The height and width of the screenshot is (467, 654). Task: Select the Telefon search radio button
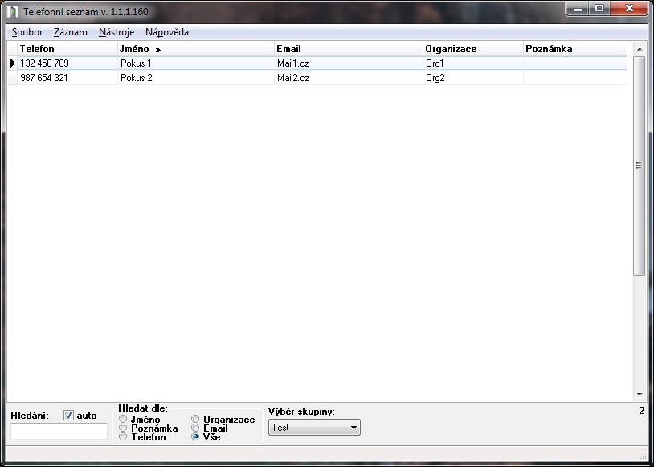pyautogui.click(x=123, y=436)
